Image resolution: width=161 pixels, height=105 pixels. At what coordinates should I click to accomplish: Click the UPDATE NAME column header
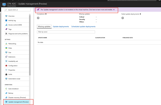click(43, 38)
